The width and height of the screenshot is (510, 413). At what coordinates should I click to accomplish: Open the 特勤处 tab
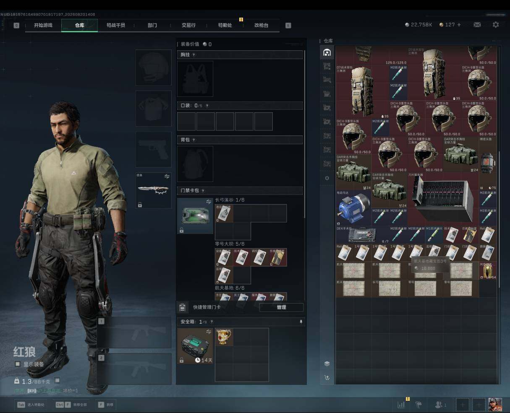(225, 25)
